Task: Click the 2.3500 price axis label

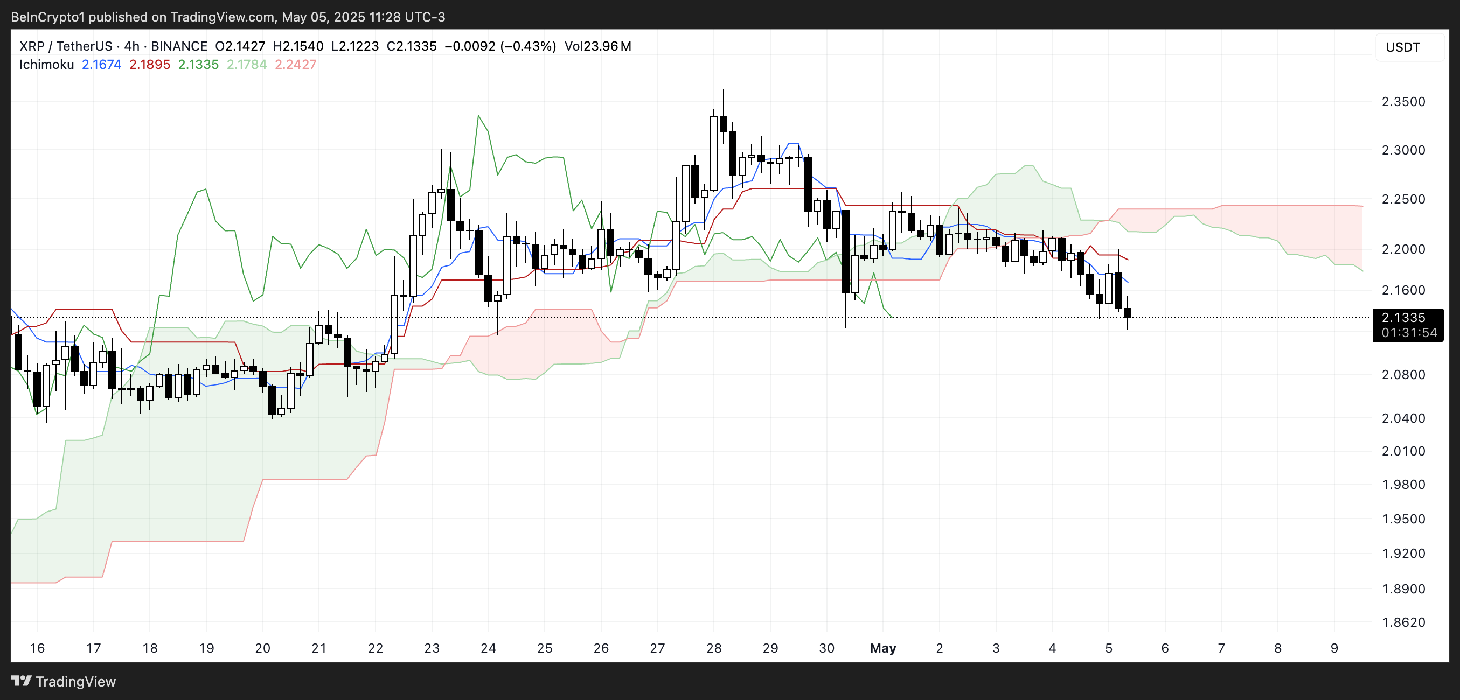Action: pos(1403,101)
